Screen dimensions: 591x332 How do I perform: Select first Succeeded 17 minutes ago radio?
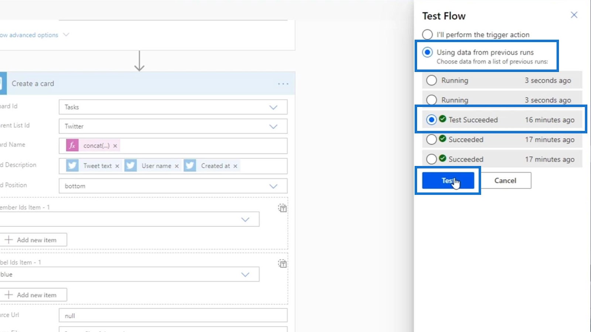431,139
